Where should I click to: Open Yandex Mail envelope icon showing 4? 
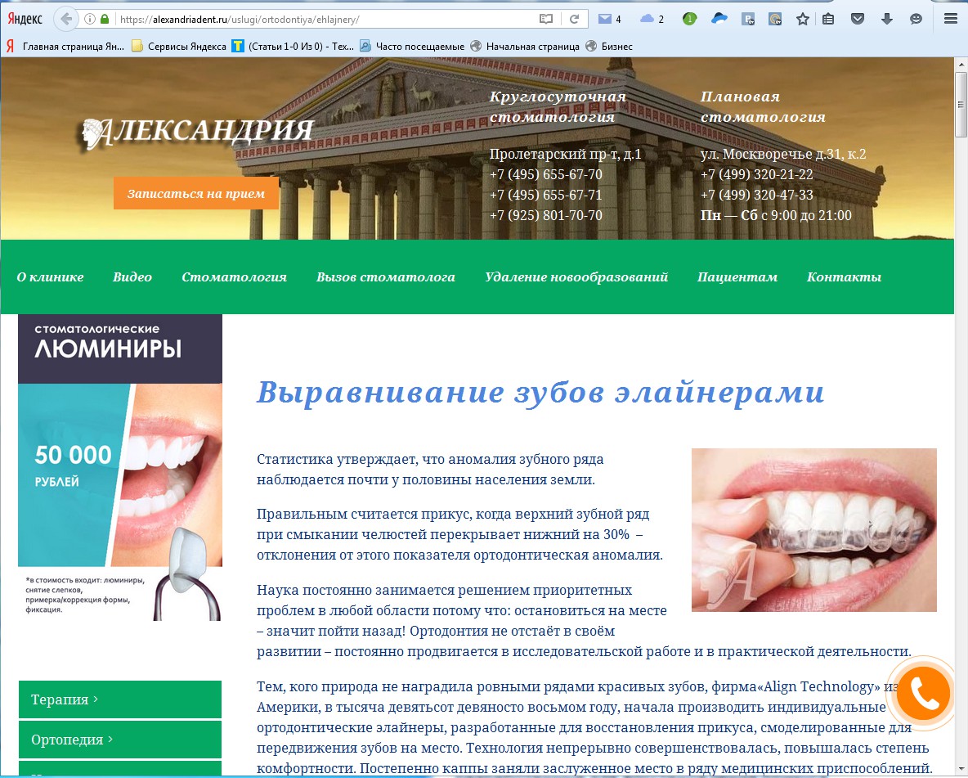[609, 19]
